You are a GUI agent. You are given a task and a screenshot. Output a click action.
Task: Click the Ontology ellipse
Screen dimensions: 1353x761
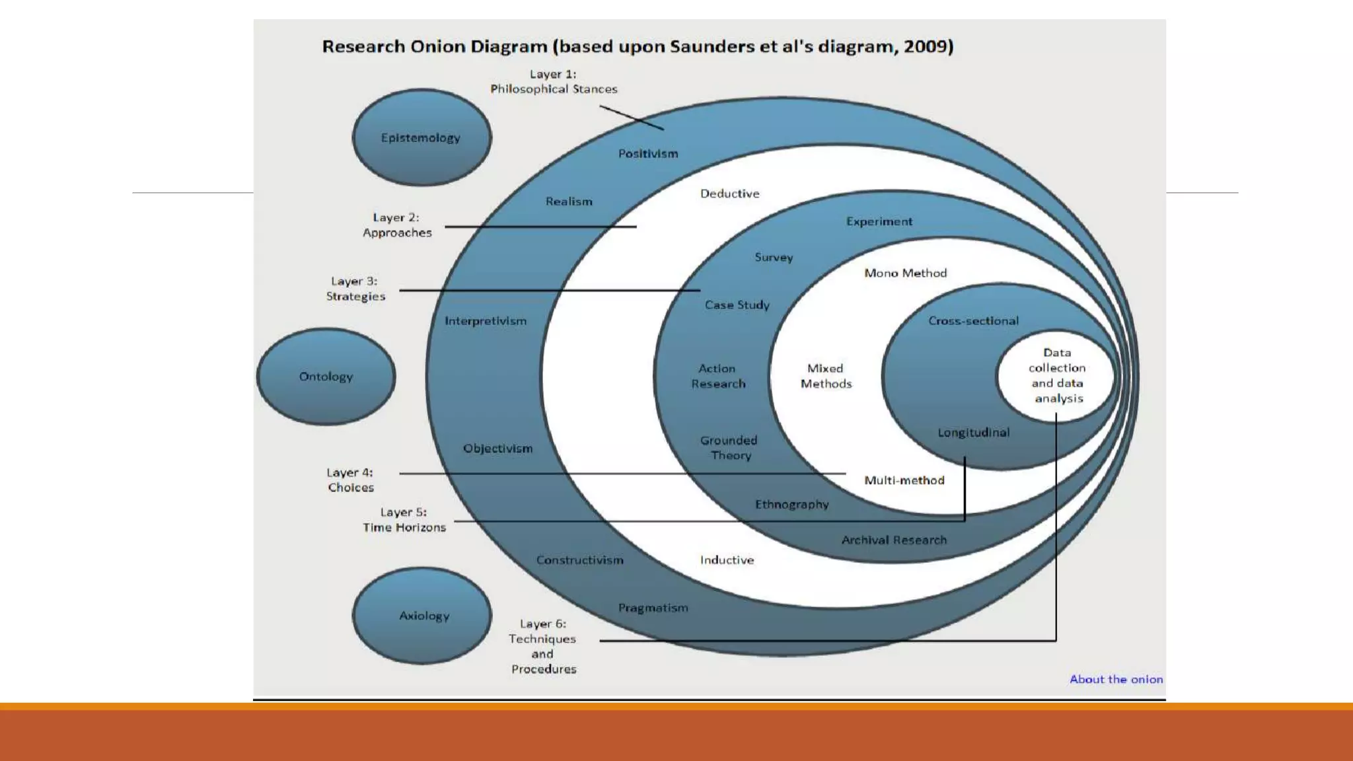326,377
